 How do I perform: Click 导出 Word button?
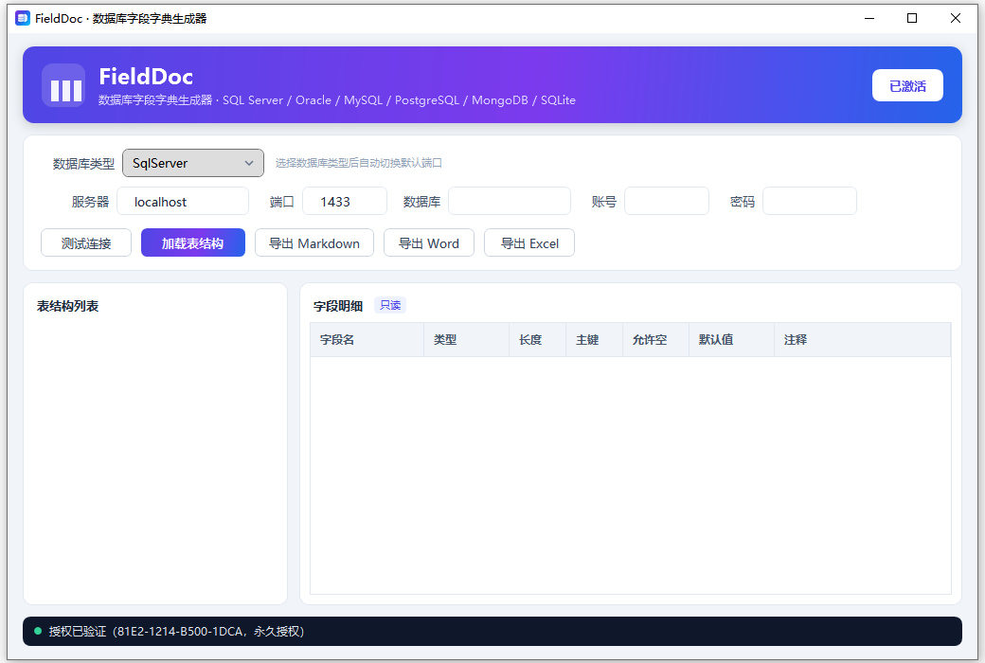point(429,243)
